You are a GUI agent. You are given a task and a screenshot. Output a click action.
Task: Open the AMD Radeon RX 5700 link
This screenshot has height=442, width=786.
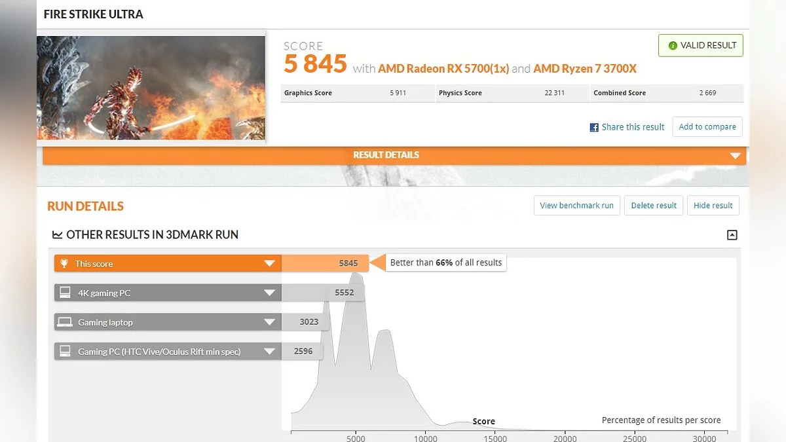pyautogui.click(x=443, y=69)
